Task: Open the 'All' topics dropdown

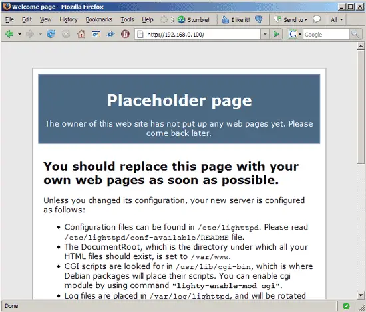Action: point(337,19)
